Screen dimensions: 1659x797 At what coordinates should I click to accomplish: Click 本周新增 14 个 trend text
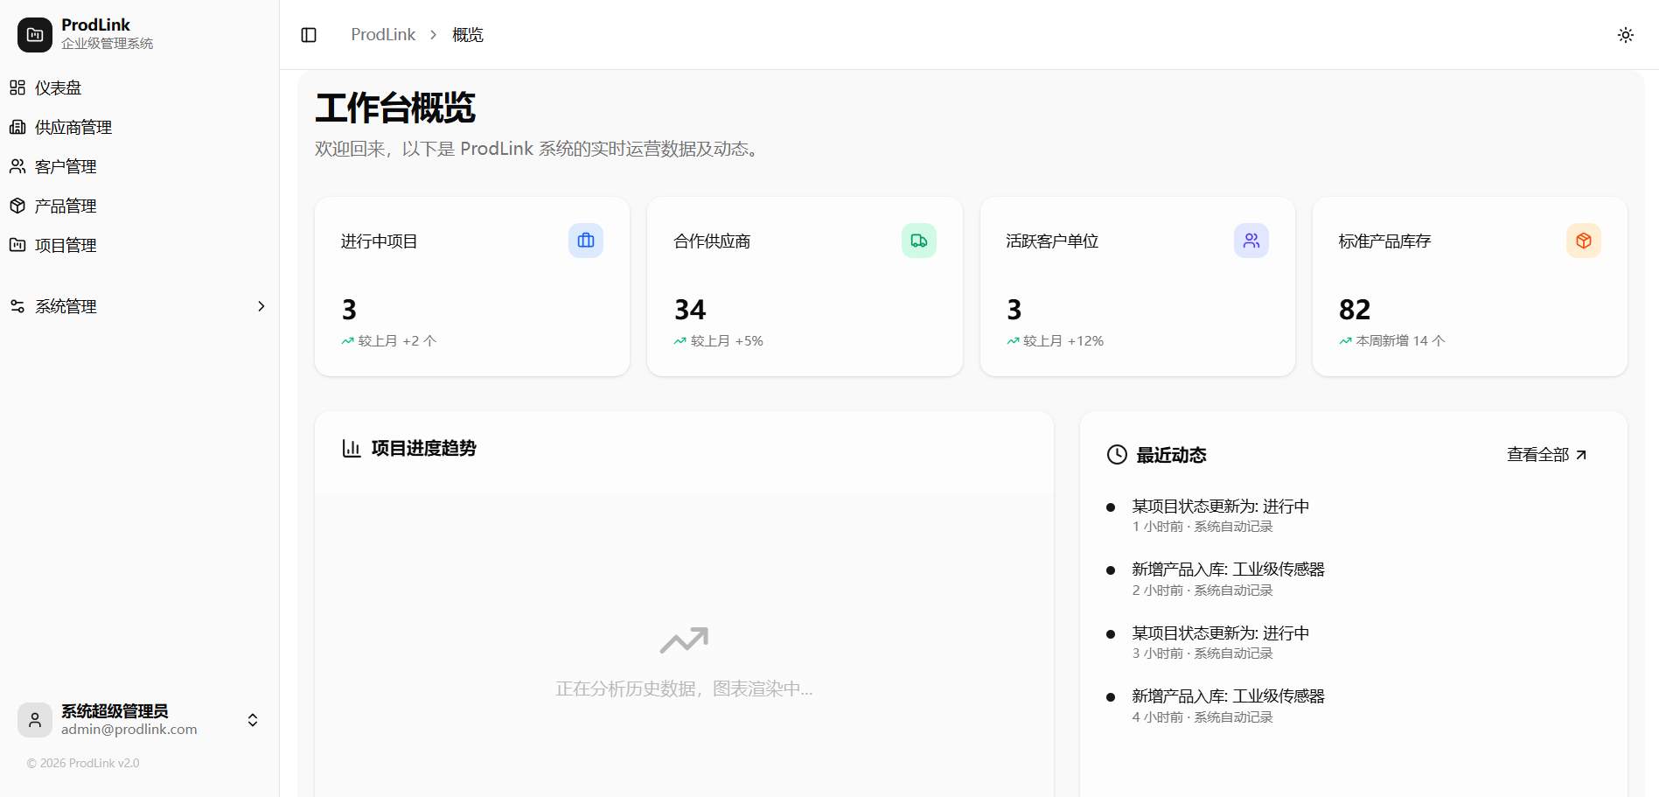(1400, 341)
